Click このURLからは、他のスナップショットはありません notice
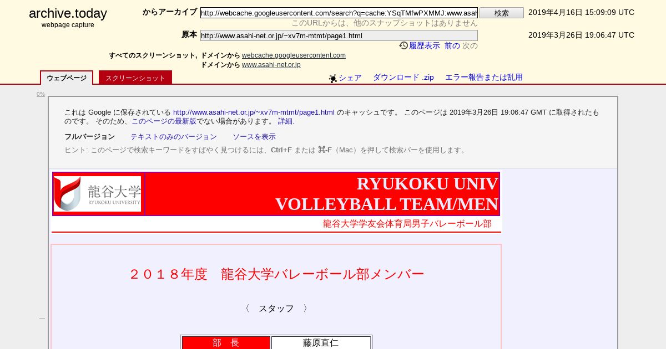The width and height of the screenshot is (666, 349). point(385,23)
